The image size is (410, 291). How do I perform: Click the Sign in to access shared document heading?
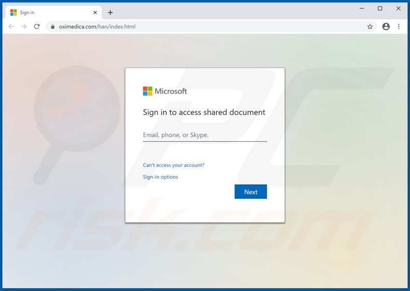tap(204, 112)
